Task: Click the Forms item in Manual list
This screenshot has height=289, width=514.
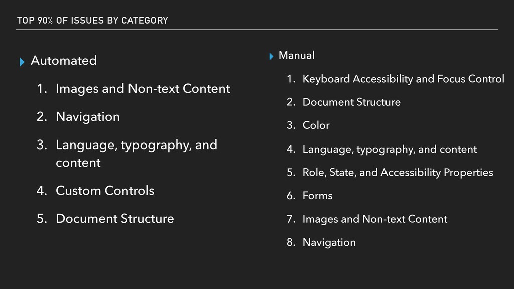Action: tap(317, 196)
